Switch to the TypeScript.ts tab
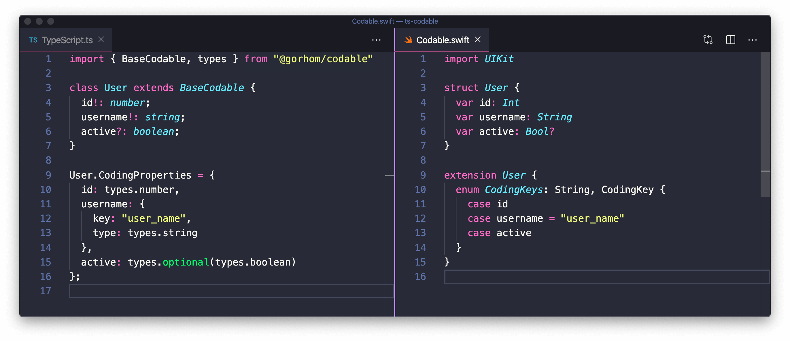790x341 pixels. [67, 40]
